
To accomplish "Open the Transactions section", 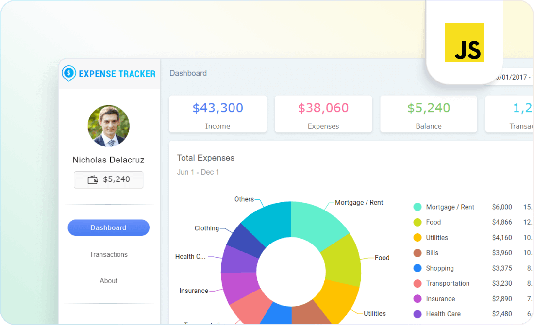I will (x=108, y=254).
